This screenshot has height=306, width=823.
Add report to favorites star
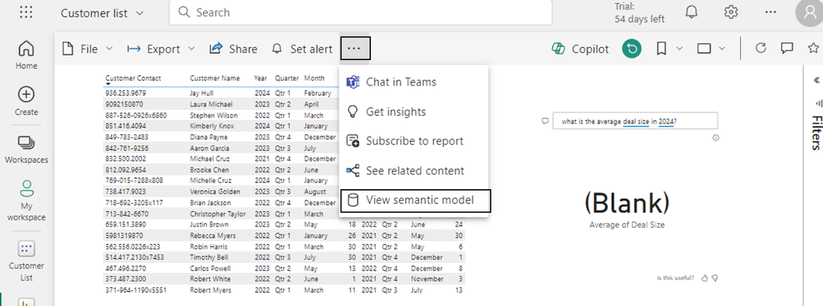[x=813, y=48]
